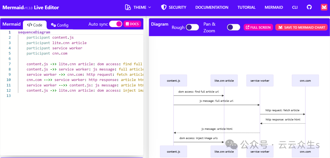The width and height of the screenshot is (330, 158).
Task: Click code line 9 starting 'service worker ->> cnn.com'
Action: (x=85, y=75)
